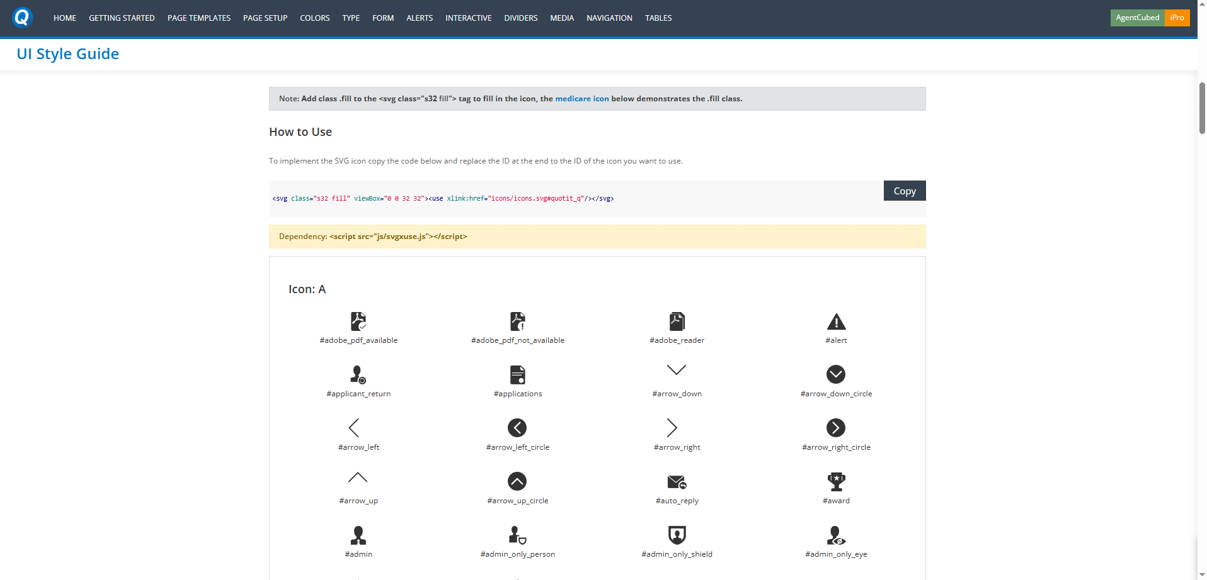Open the Media menu
The image size is (1207, 580).
click(x=562, y=18)
